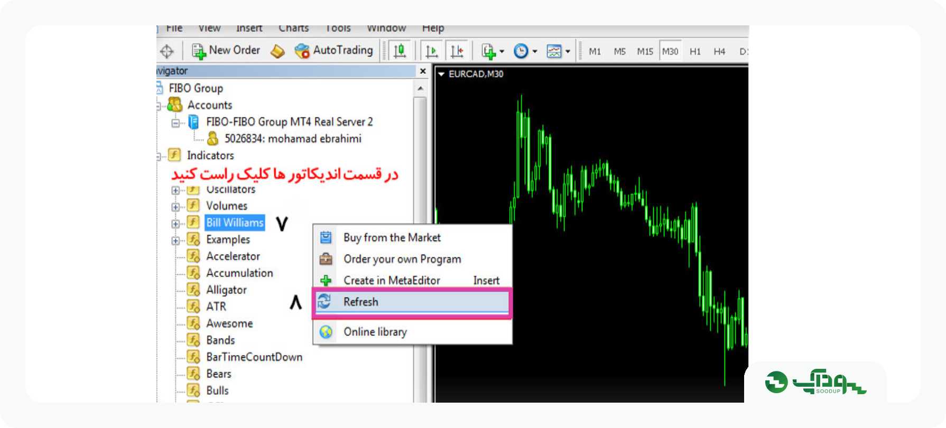Open the Tools menu
Image resolution: width=946 pixels, height=428 pixels.
pyautogui.click(x=338, y=29)
